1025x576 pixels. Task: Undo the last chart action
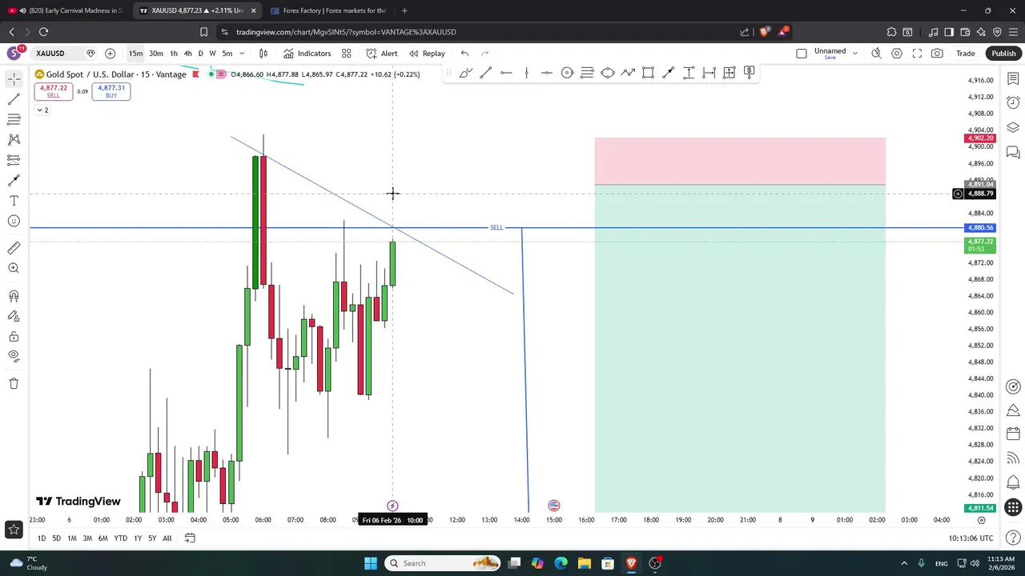click(464, 54)
